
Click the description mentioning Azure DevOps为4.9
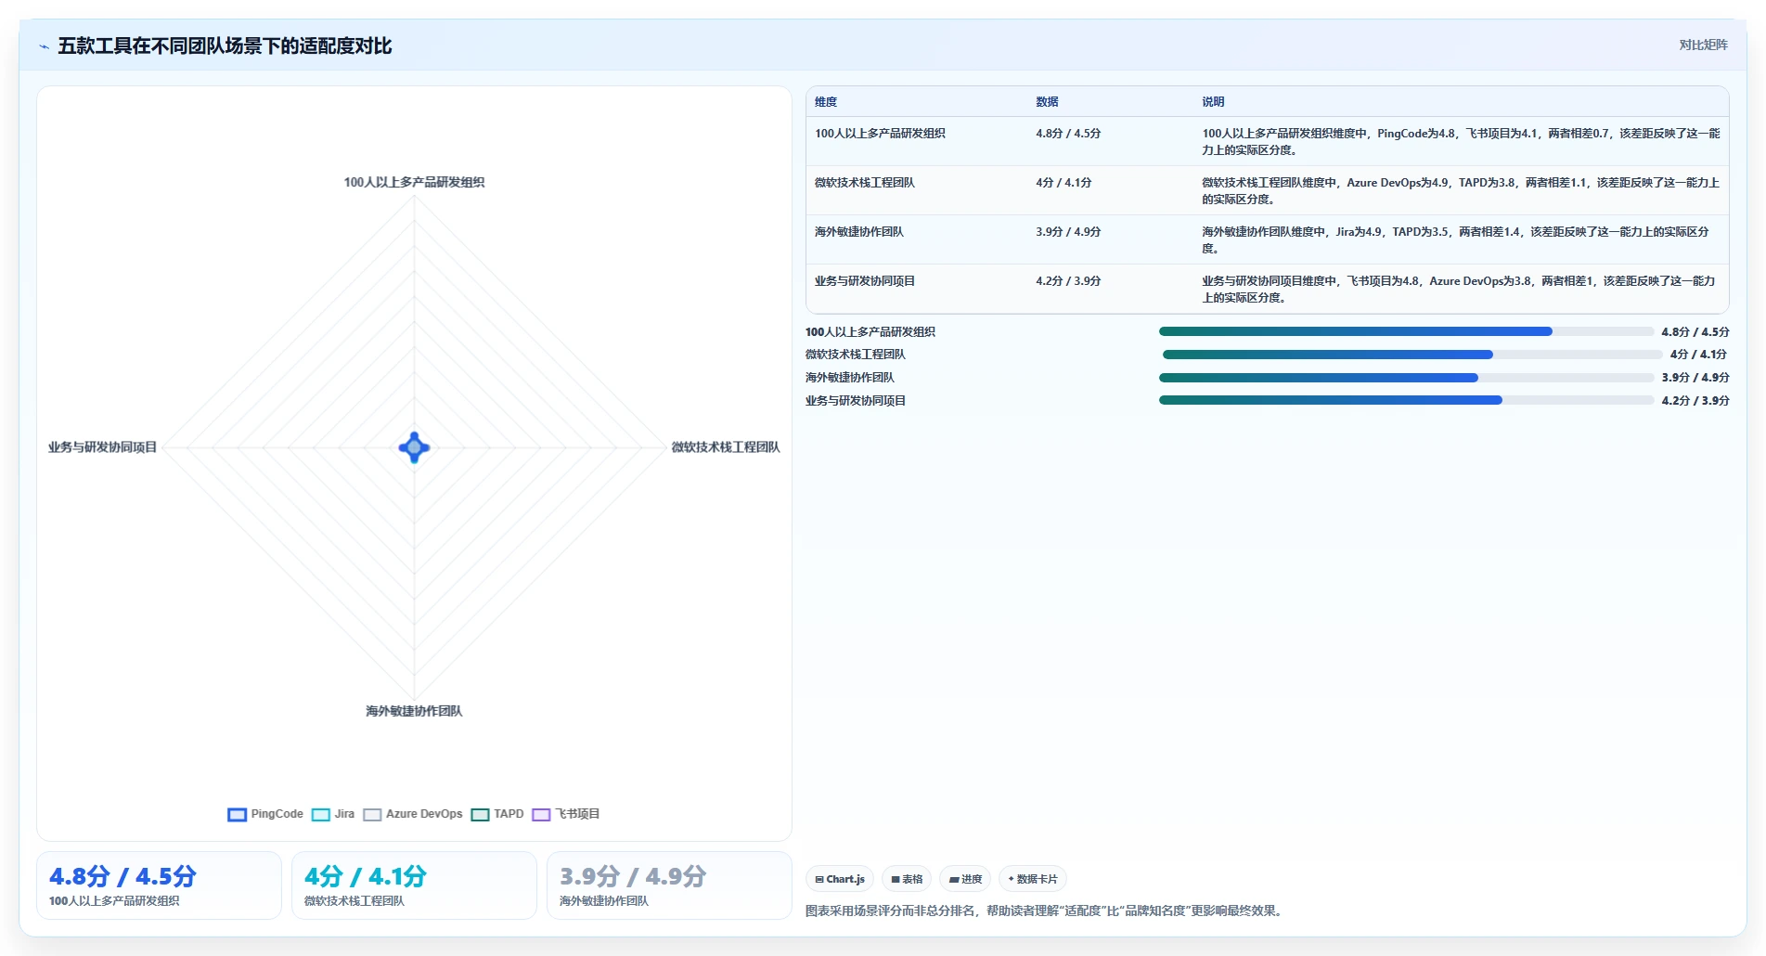1461,191
